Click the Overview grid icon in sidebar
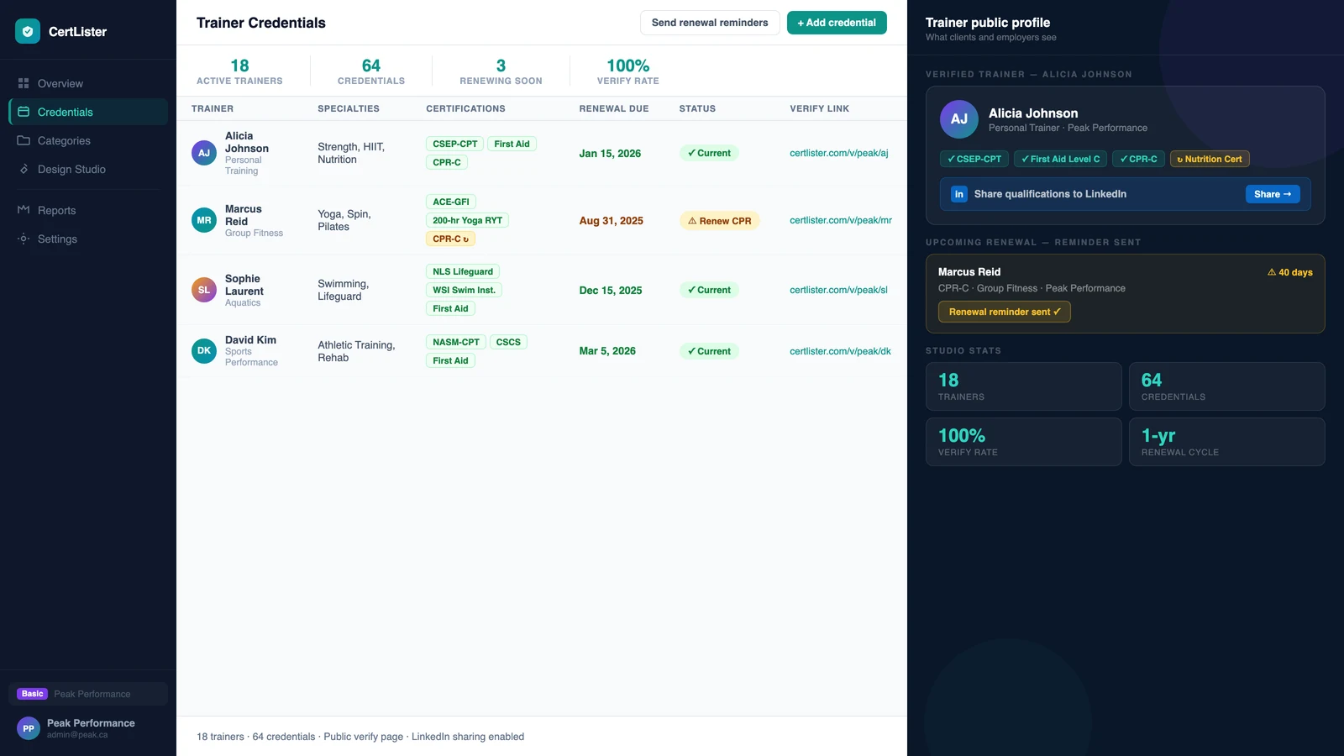The width and height of the screenshot is (1344, 756). point(24,83)
